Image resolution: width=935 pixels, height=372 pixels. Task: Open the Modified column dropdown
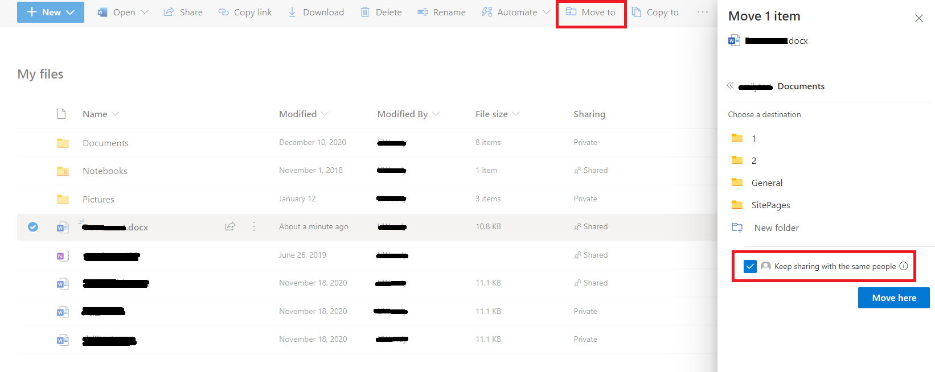pyautogui.click(x=325, y=114)
